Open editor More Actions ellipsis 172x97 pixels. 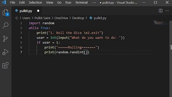pyautogui.click(x=167, y=11)
